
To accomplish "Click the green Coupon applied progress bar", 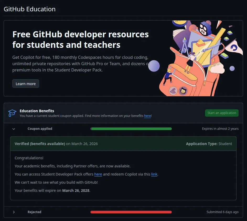I will point(131,129).
